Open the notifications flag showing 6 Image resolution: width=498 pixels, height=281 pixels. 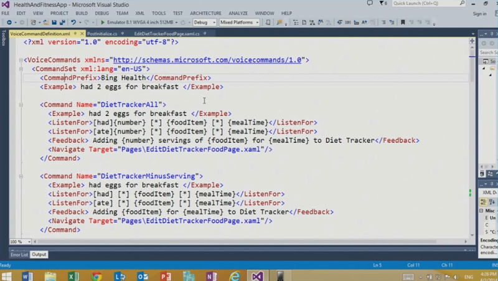pyautogui.click(x=383, y=3)
